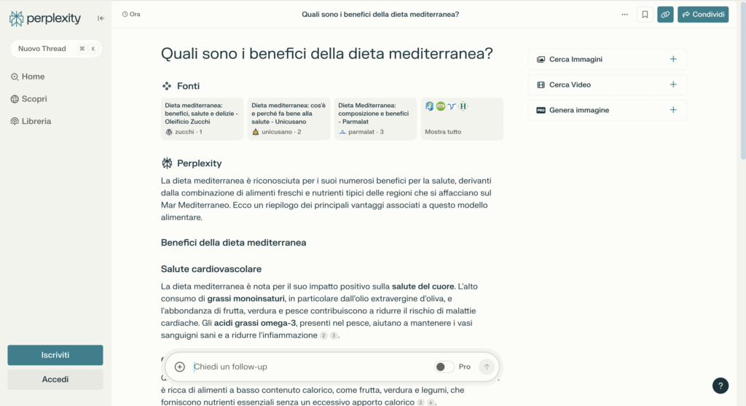Screen dimensions: 746x406
Task: Click the Perplexity logo
Action: tap(45, 19)
